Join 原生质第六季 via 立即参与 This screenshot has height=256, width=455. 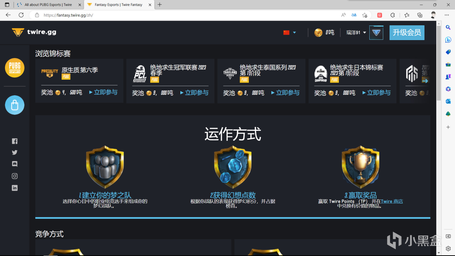103,92
